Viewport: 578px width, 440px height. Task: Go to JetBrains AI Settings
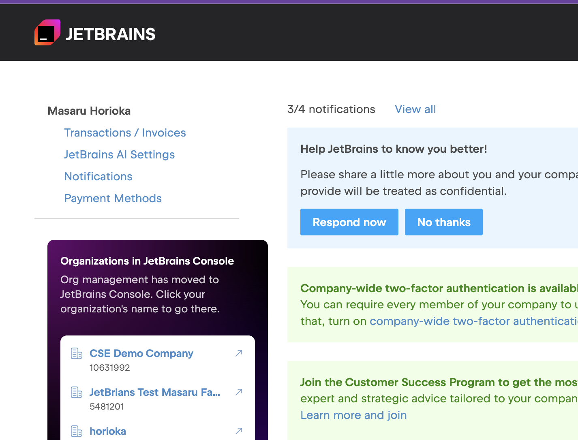[x=119, y=155]
